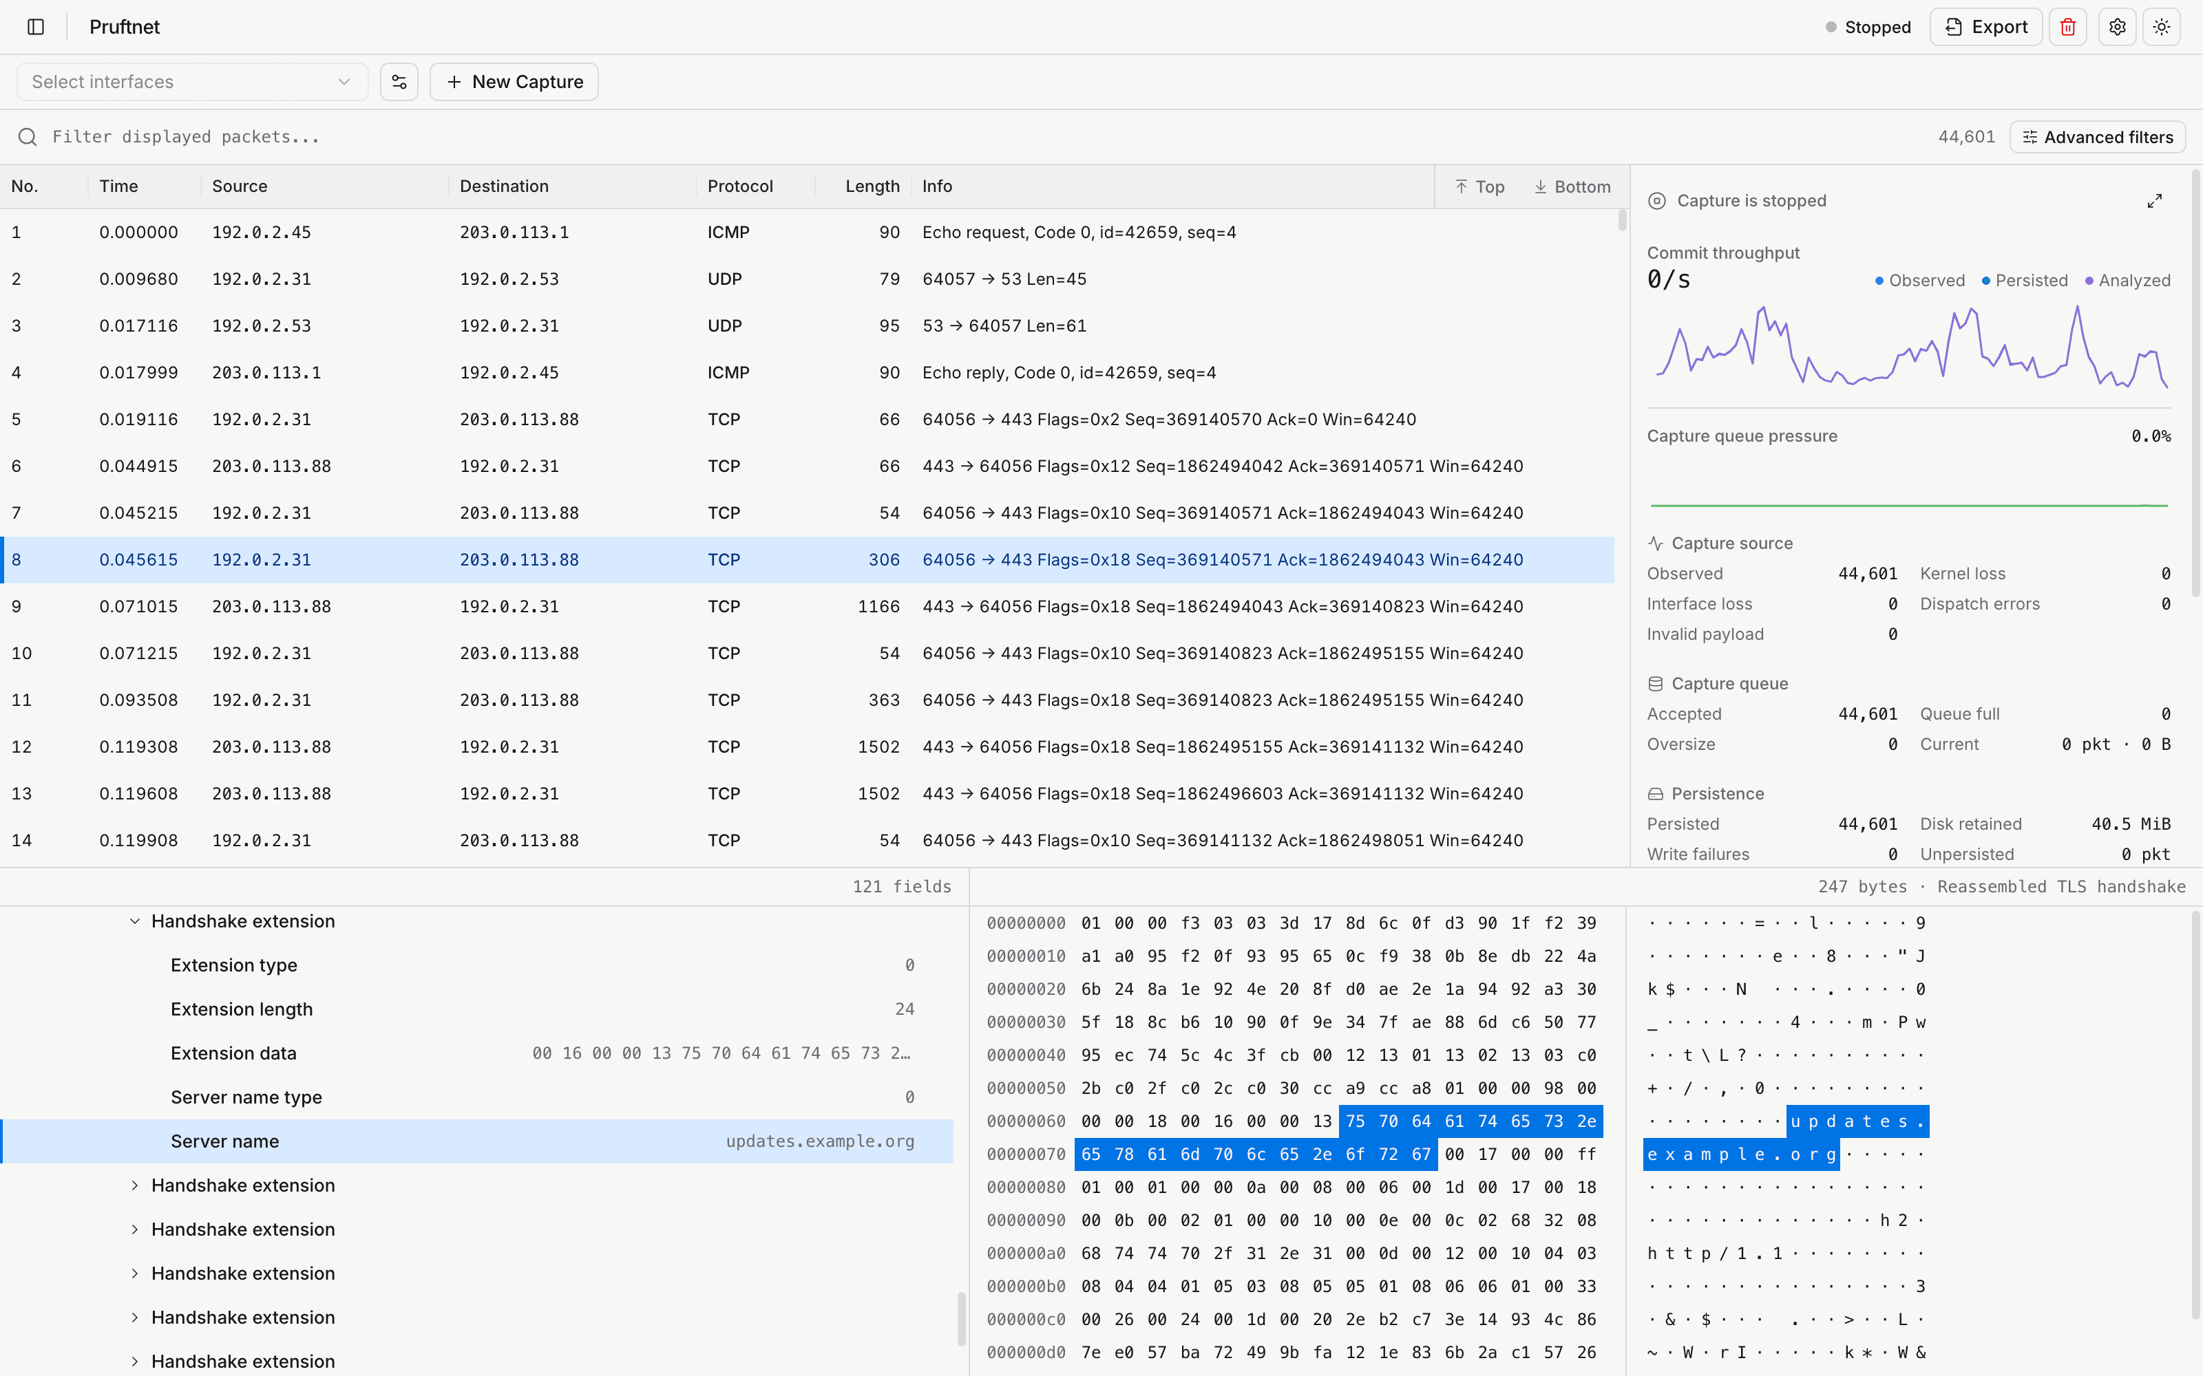2203x1376 pixels.
Task: Toggle light/dark theme sun icon
Action: [2161, 28]
